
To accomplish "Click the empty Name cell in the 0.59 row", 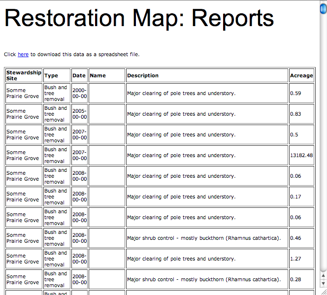I will pos(107,93).
